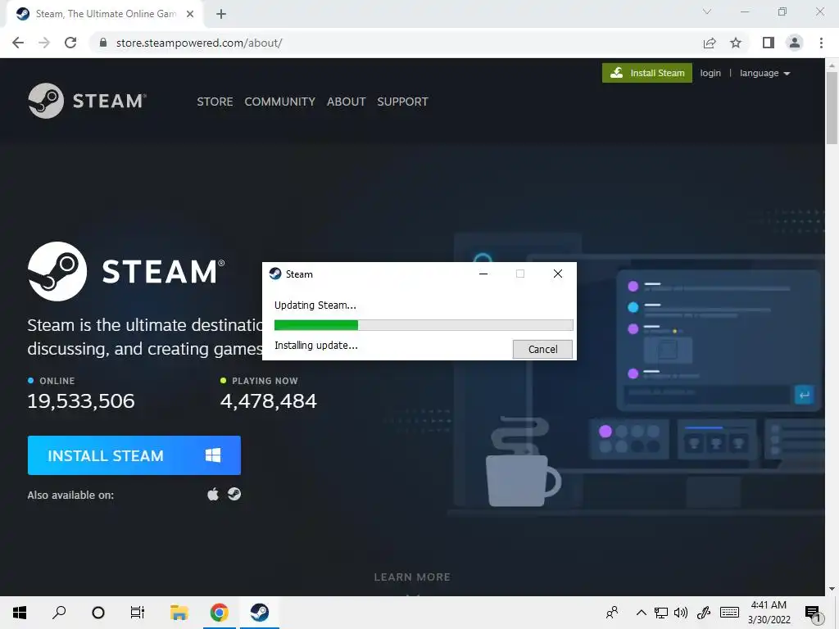The width and height of the screenshot is (839, 629).
Task: View site info via the lock icon
Action: pyautogui.click(x=103, y=43)
